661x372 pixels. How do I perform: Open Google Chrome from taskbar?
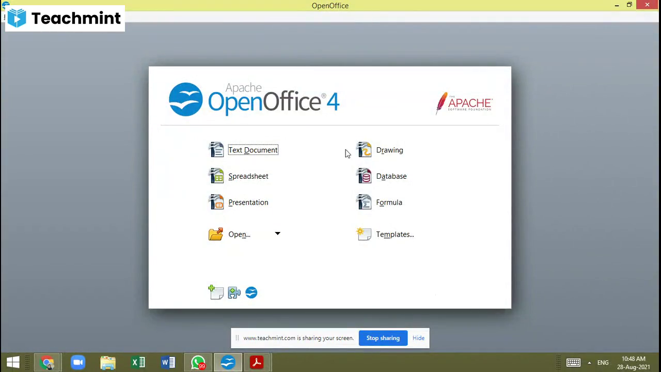pos(48,363)
